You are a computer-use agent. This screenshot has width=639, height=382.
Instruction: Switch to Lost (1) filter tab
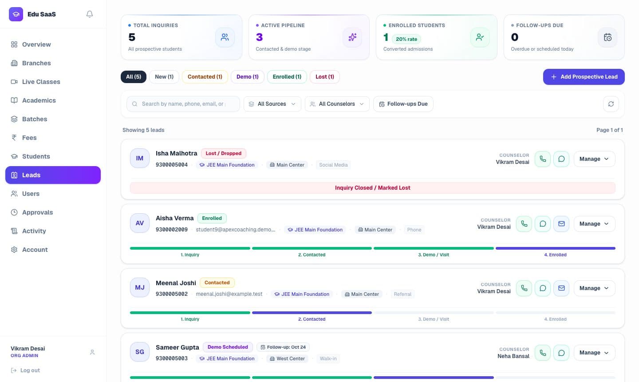click(325, 77)
